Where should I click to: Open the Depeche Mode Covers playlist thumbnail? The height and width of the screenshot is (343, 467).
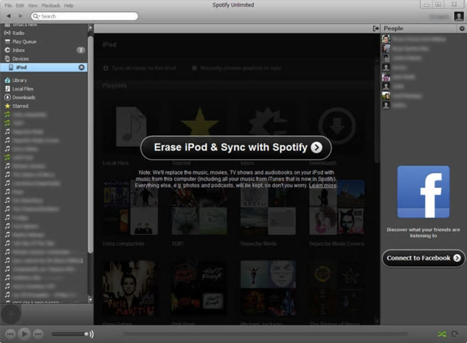[x=337, y=207]
